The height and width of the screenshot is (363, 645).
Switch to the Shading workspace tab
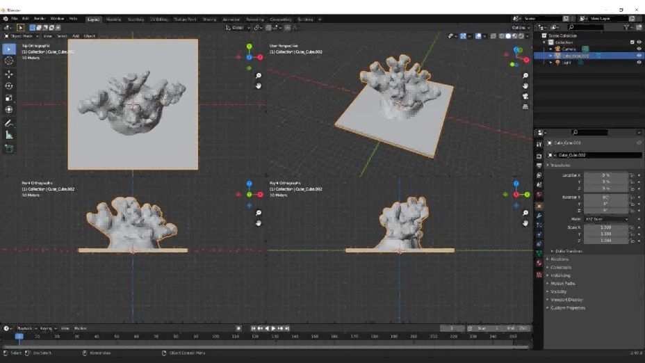[x=209, y=19]
